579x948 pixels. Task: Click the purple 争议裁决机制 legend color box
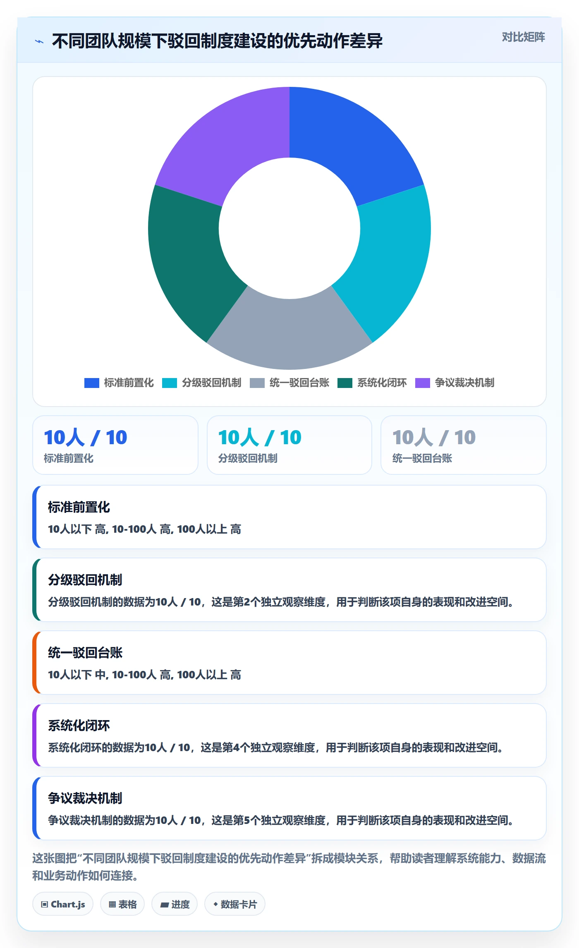(x=423, y=383)
